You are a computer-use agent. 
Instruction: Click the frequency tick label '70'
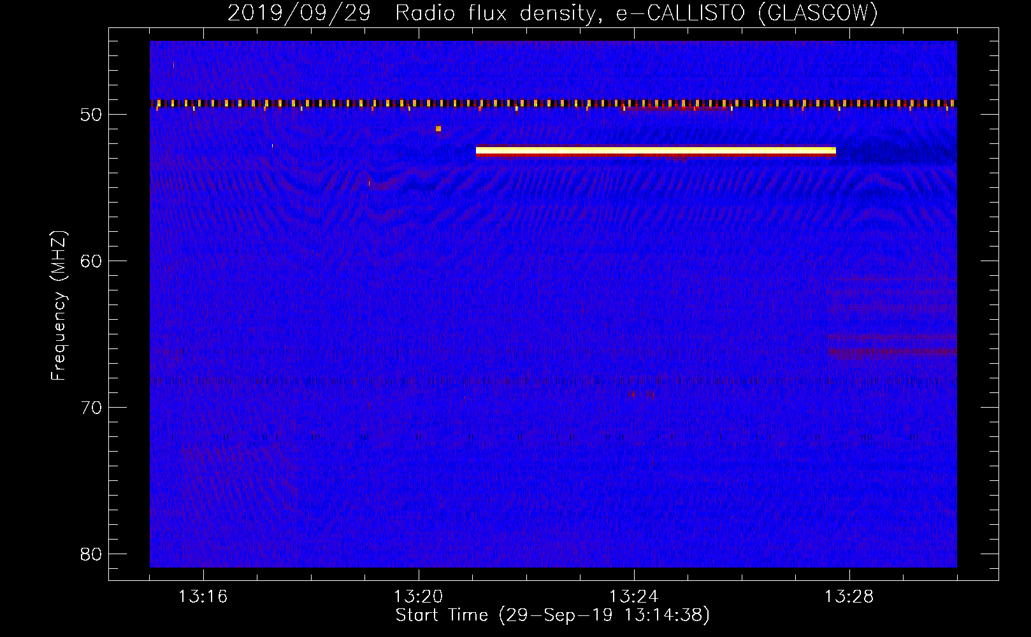tap(91, 408)
